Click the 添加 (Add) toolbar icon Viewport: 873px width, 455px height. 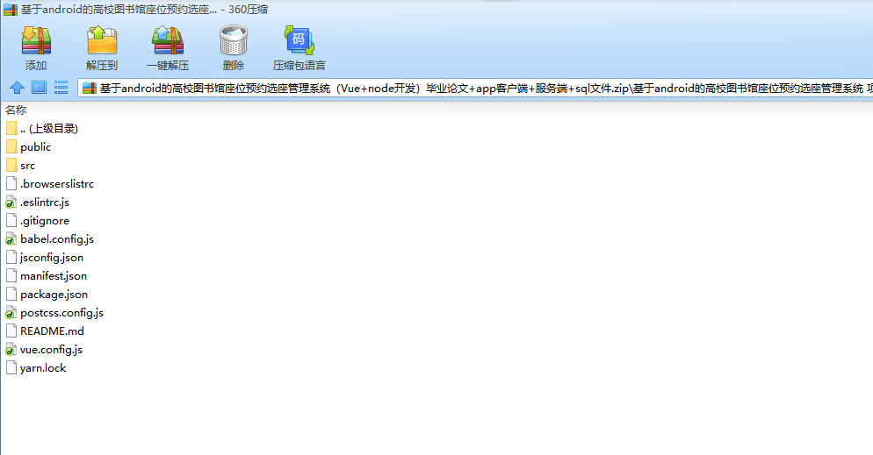pos(36,41)
